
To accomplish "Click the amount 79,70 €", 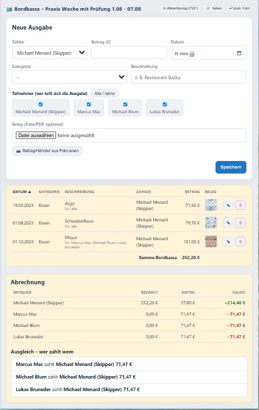I will [x=192, y=223].
